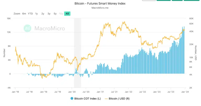Pick the 5y zoom range
The image size is (201, 106).
[55, 14]
